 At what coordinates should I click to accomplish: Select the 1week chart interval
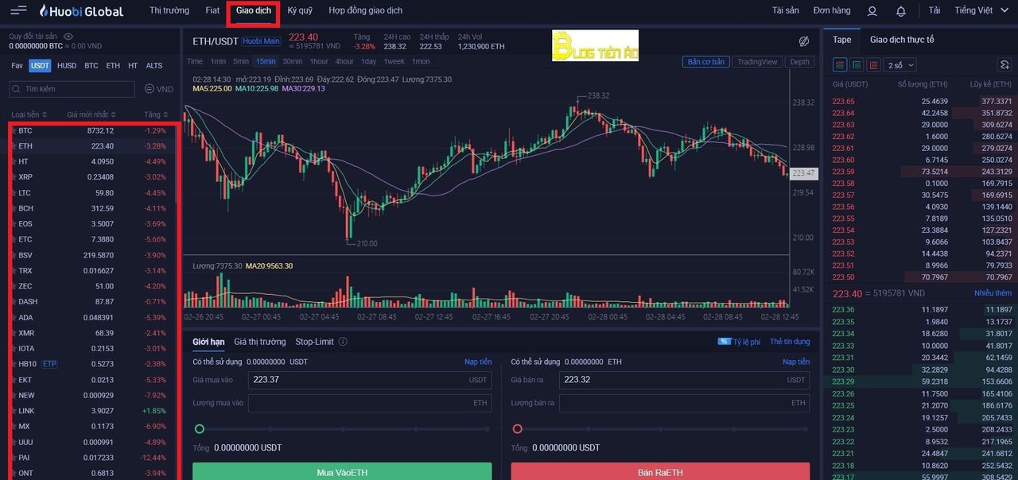click(x=394, y=62)
